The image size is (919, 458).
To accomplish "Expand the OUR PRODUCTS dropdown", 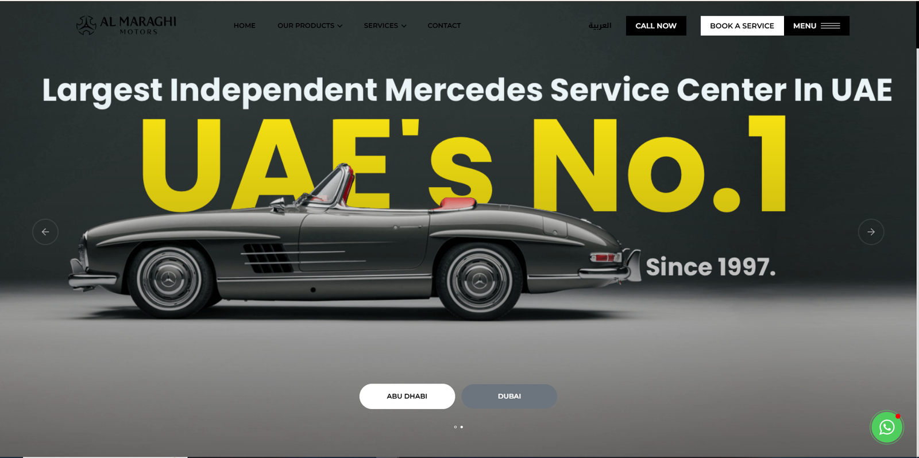I will [310, 26].
